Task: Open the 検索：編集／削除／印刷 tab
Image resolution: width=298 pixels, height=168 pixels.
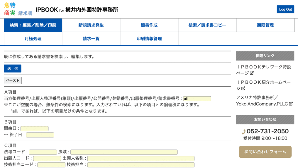Action: [33, 25]
